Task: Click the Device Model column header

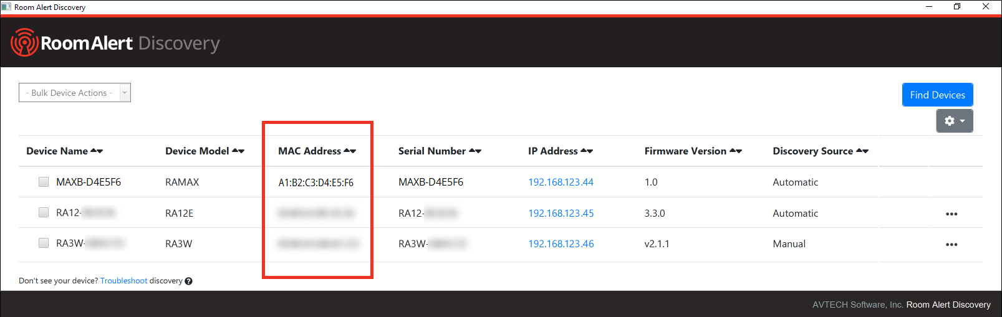Action: [x=197, y=151]
